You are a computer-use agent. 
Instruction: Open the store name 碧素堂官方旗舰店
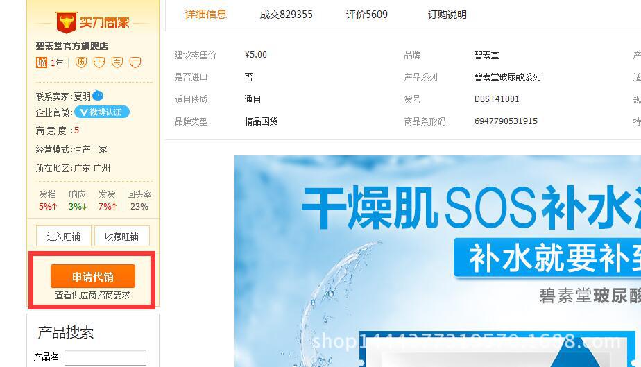click(x=72, y=46)
